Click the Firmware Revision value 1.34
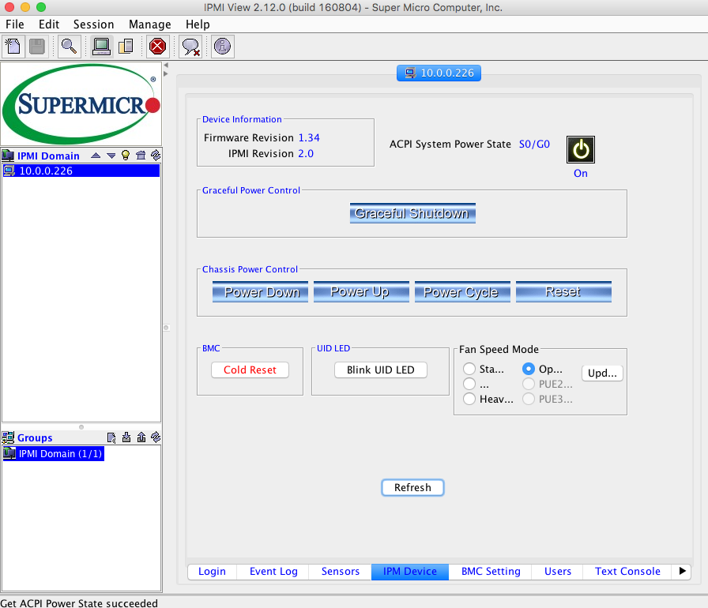708x608 pixels. tap(309, 137)
